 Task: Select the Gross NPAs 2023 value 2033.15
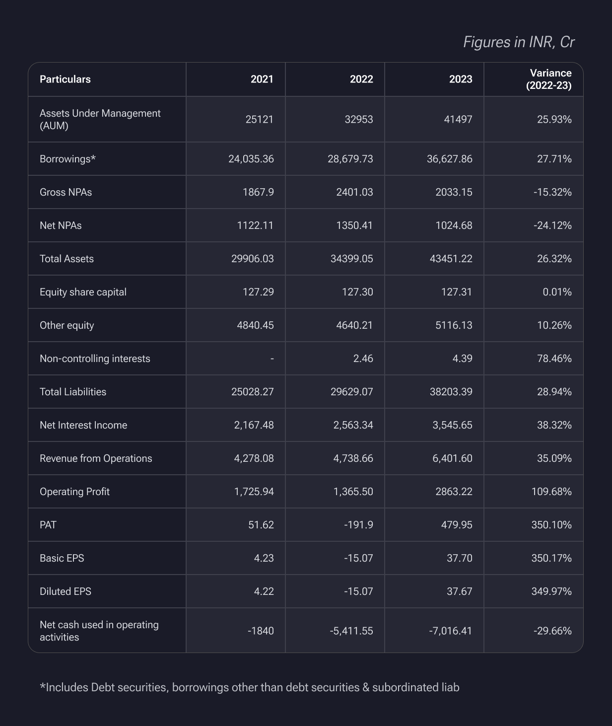coord(454,192)
